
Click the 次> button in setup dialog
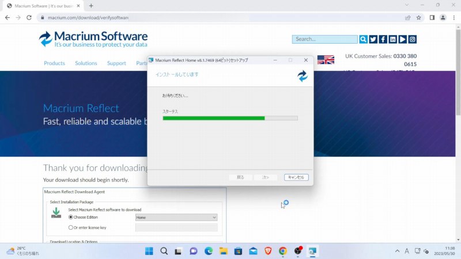pyautogui.click(x=266, y=177)
